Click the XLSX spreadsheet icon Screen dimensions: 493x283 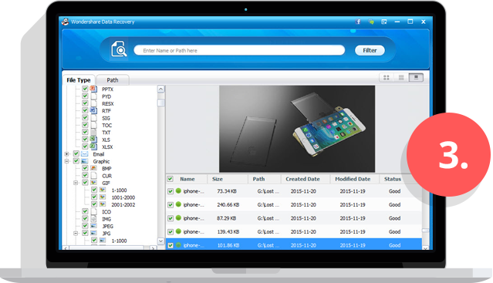pyautogui.click(x=93, y=147)
